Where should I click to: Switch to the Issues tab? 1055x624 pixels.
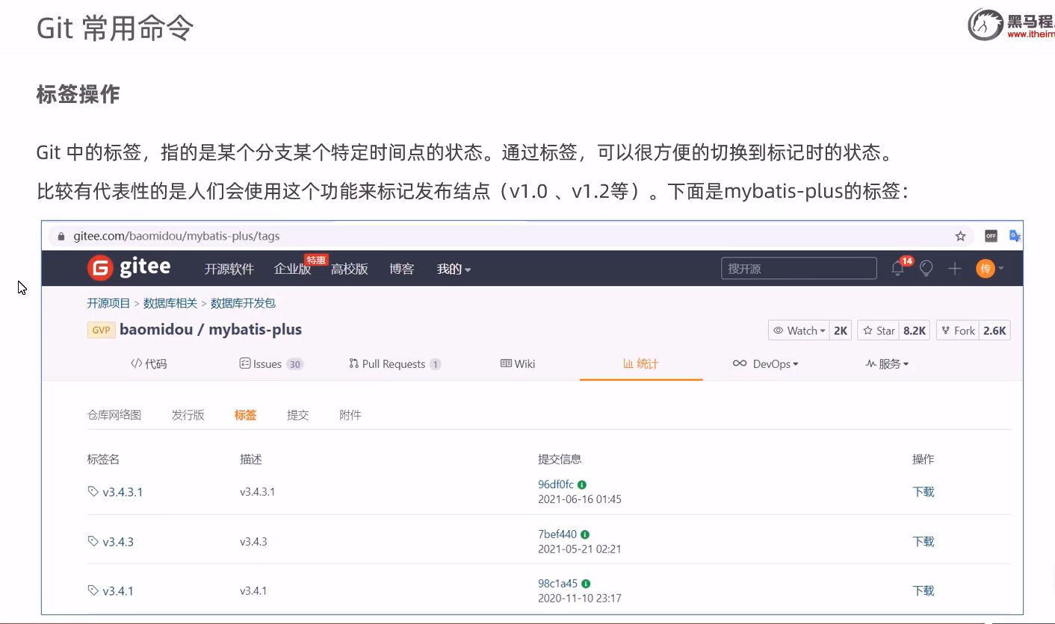pyautogui.click(x=270, y=364)
